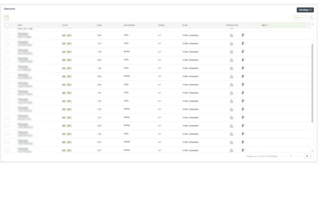Open the configuration flag icon in 1.02 Rechts row
The height and width of the screenshot is (200, 320).
(243, 109)
